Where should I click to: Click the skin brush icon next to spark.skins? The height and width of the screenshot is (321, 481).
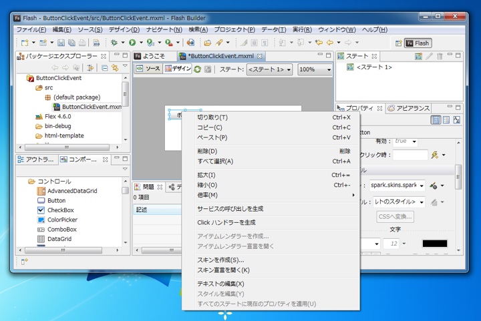(433, 186)
